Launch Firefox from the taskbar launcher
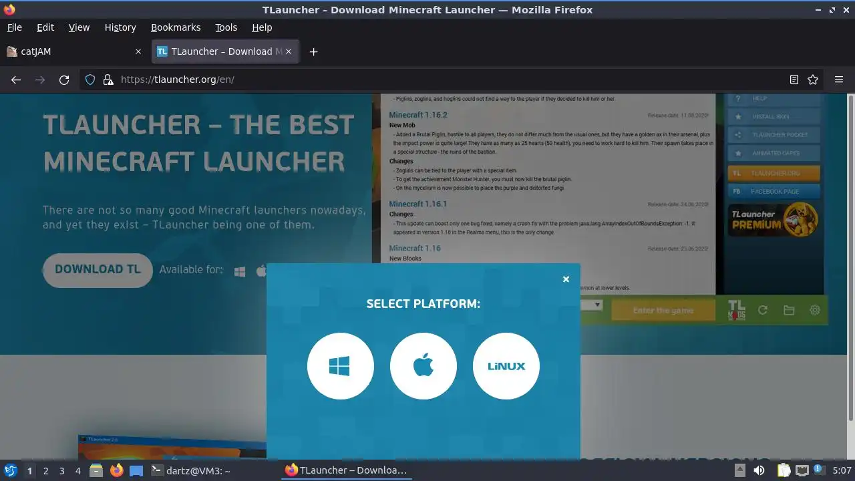 point(116,470)
